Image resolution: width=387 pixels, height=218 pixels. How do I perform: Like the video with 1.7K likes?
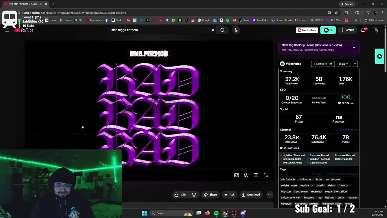tap(180, 195)
